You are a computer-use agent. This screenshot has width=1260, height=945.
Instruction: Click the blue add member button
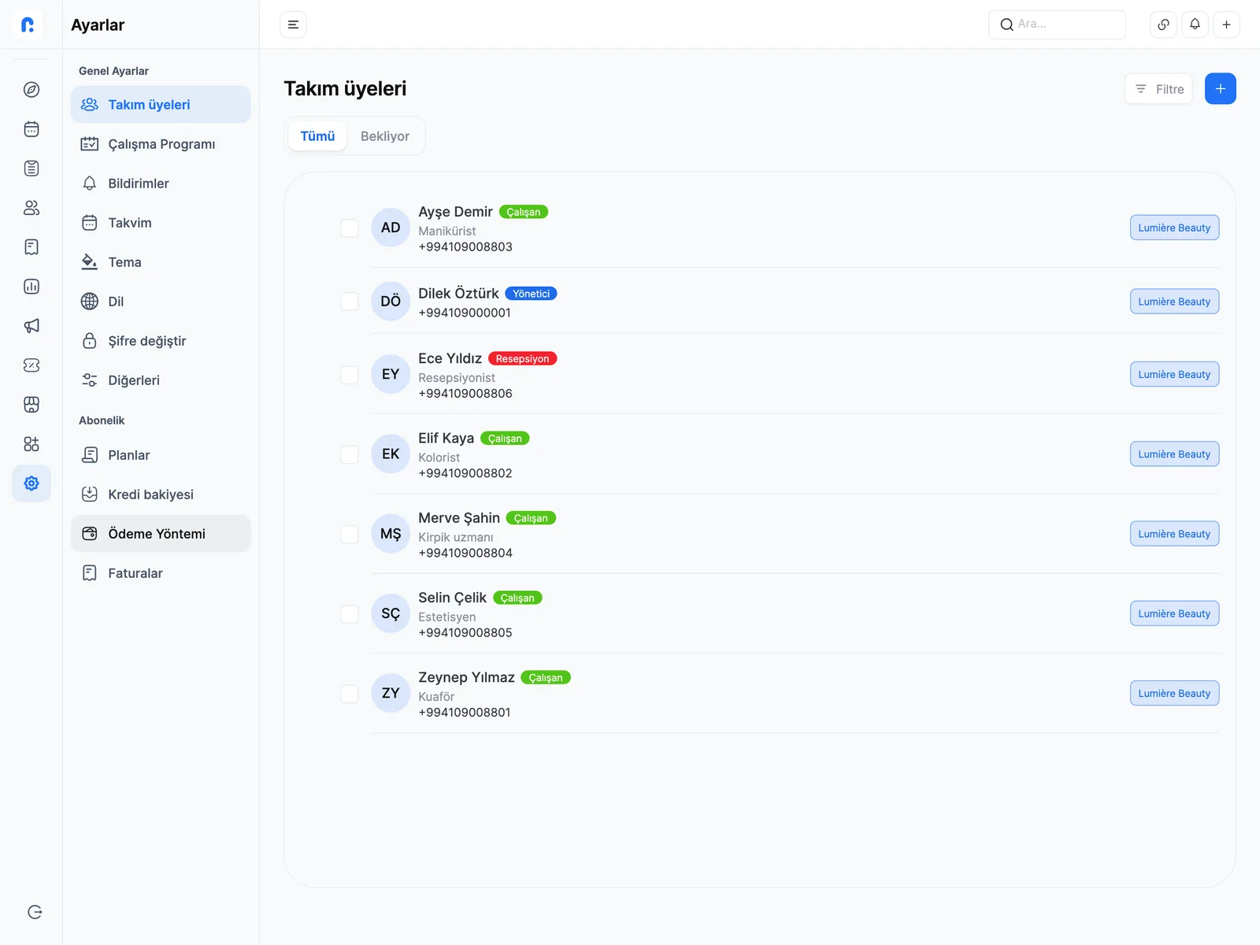tap(1221, 89)
